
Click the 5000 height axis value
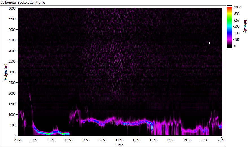pos(12,30)
